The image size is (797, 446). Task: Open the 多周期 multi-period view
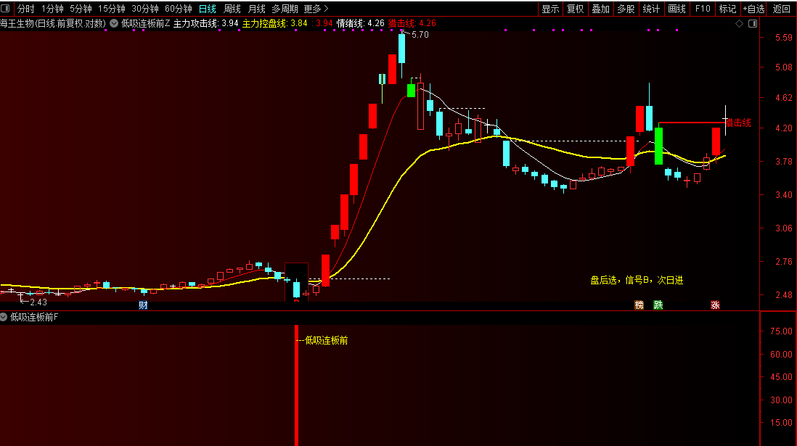pyautogui.click(x=285, y=9)
